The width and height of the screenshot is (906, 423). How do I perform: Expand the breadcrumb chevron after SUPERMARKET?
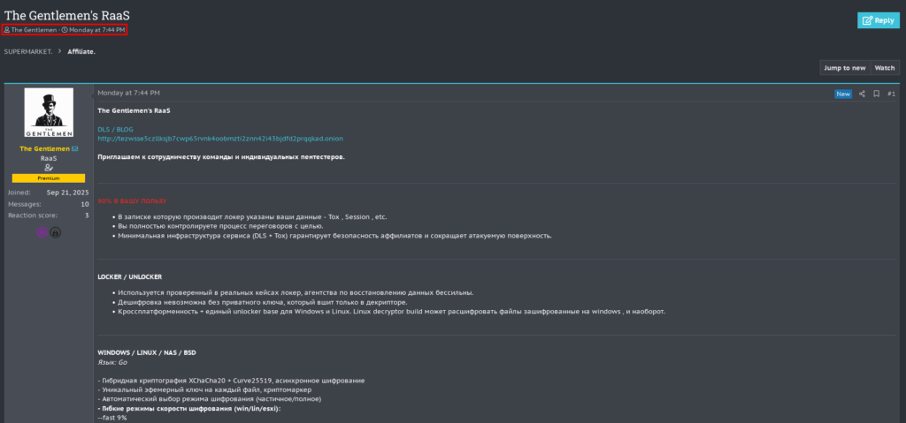60,51
